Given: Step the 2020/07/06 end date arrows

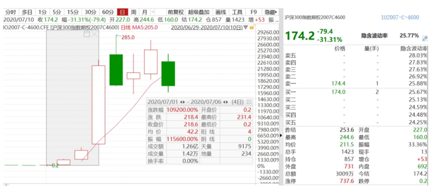Looking at the screenshot, I should [x=226, y=102].
